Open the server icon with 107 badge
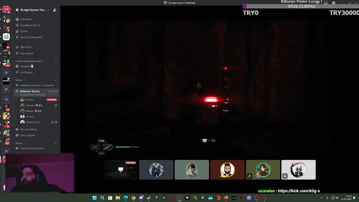Image resolution: width=359 pixels, height=202 pixels. [6, 141]
